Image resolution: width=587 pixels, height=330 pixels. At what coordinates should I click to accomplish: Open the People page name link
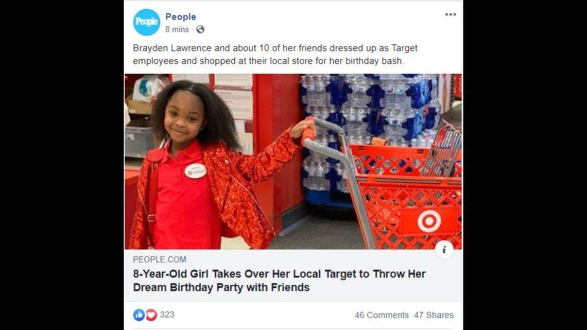point(180,17)
